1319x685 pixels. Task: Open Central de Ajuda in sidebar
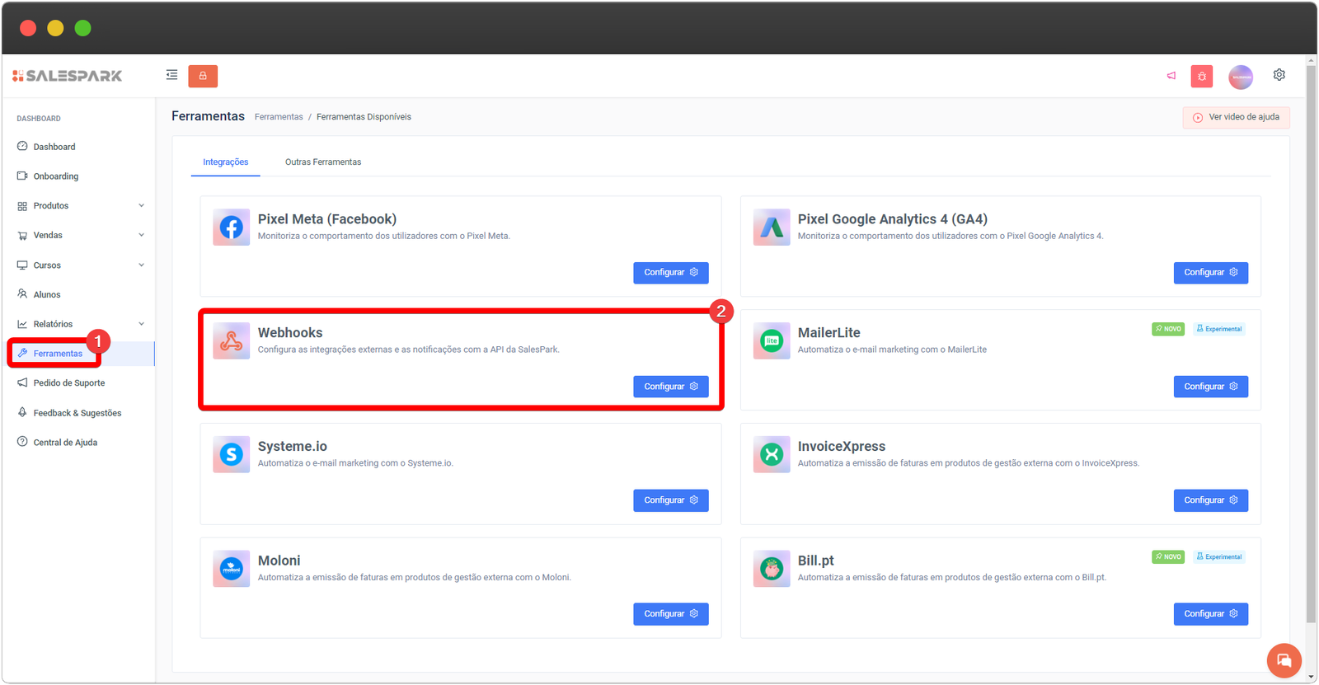click(x=65, y=443)
